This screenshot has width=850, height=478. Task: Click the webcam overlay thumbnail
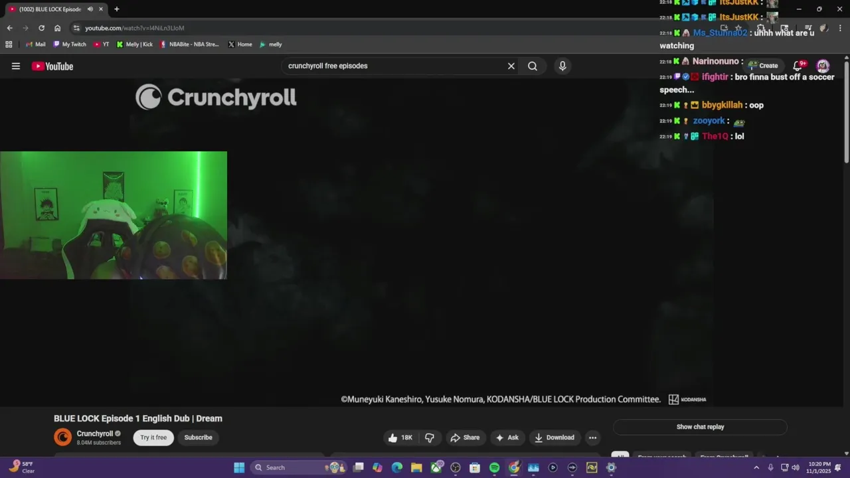click(114, 215)
